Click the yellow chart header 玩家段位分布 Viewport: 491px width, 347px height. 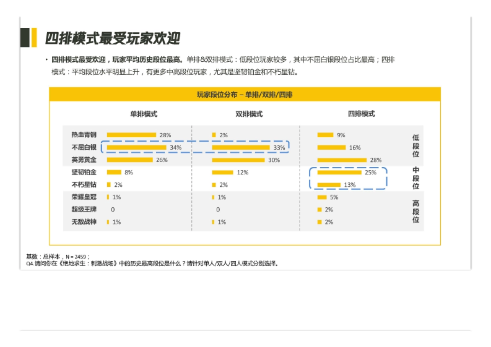pyautogui.click(x=245, y=95)
